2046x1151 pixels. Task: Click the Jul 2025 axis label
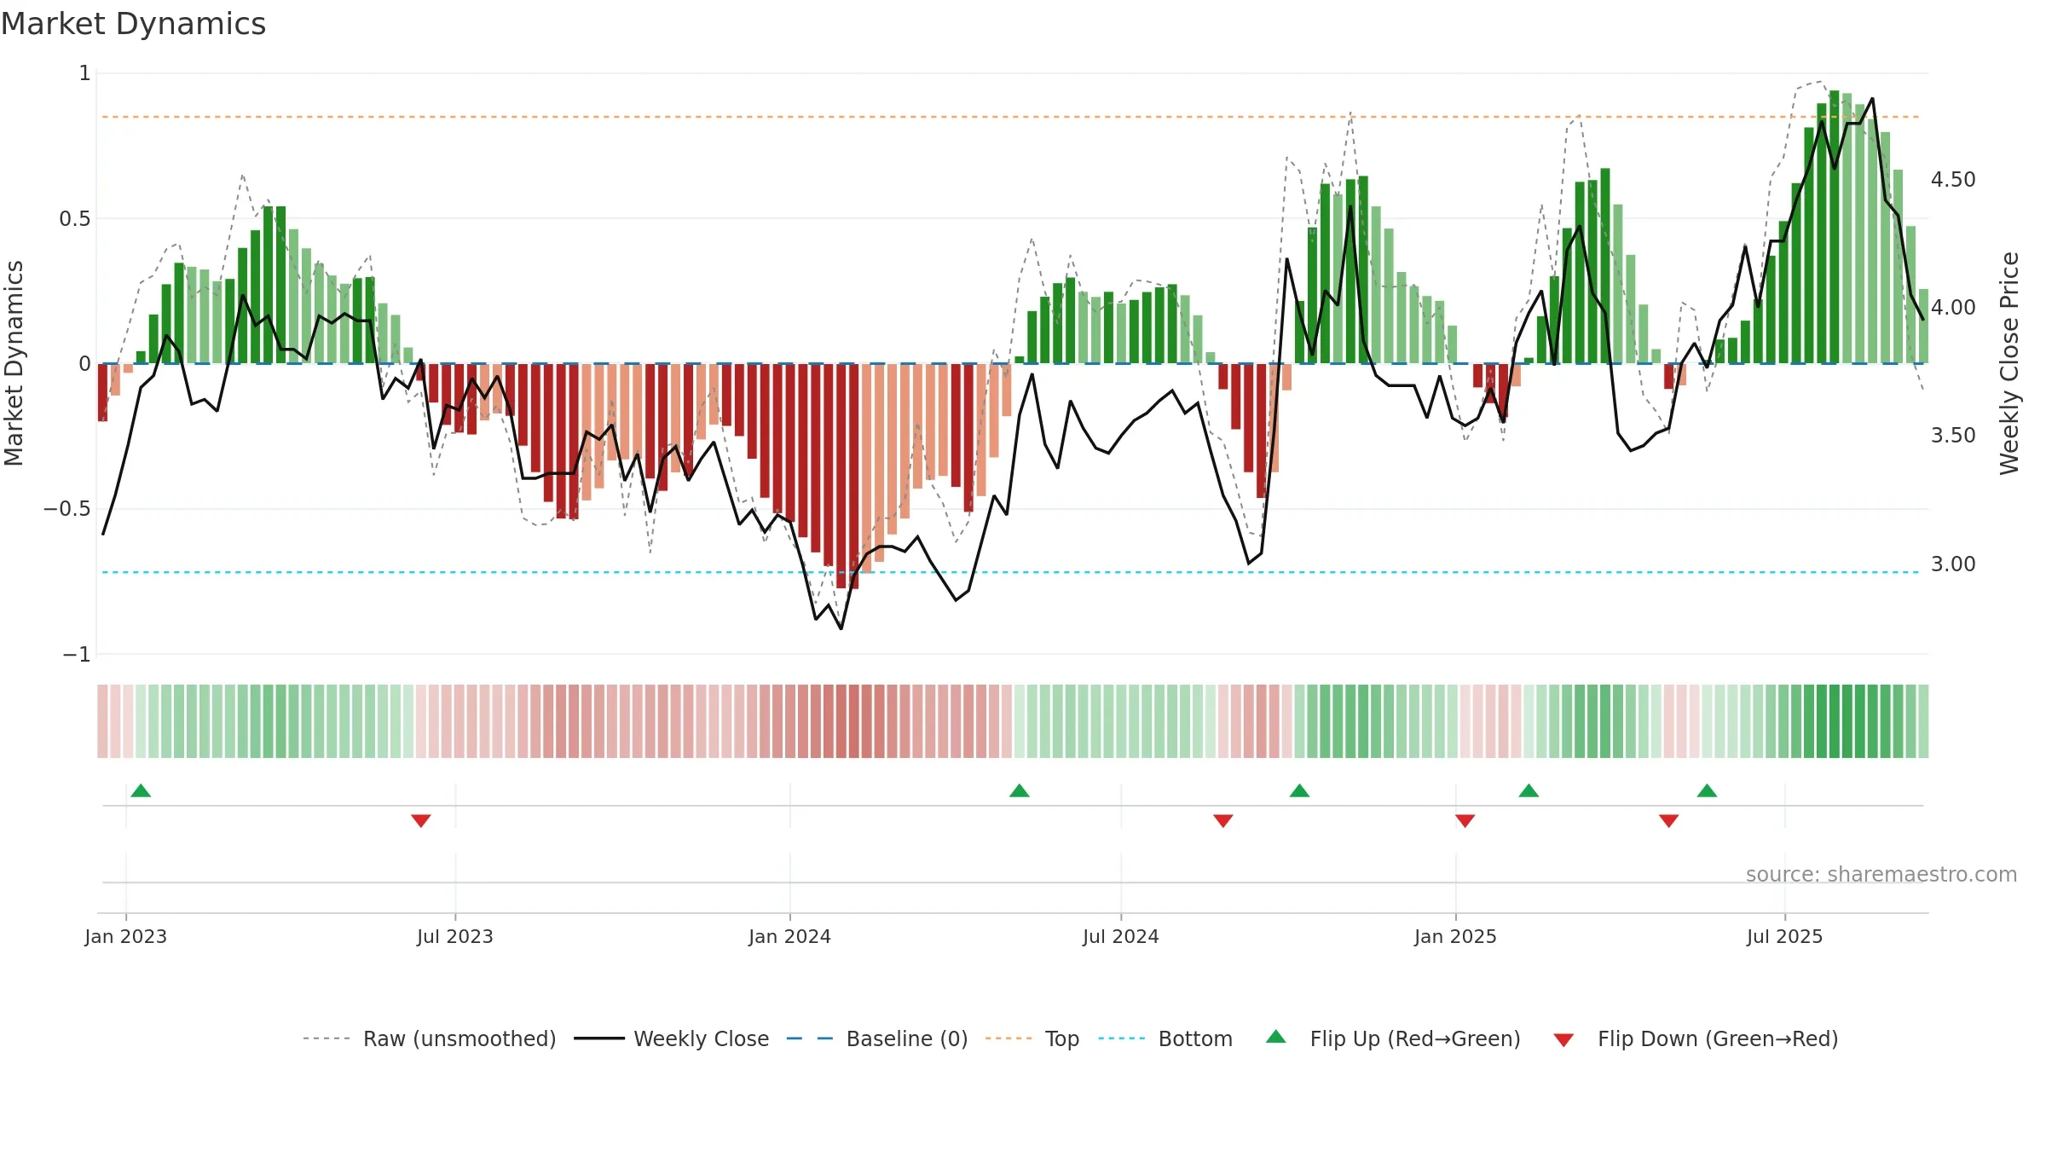click(1785, 936)
